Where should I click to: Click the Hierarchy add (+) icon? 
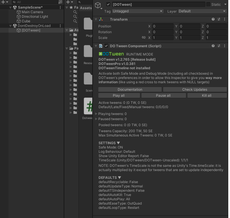3,2
